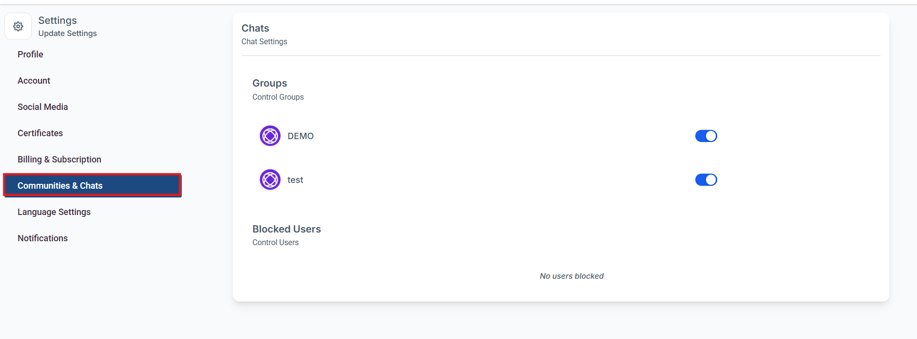Image resolution: width=917 pixels, height=339 pixels.
Task: Open the Certificates section
Action: click(40, 133)
